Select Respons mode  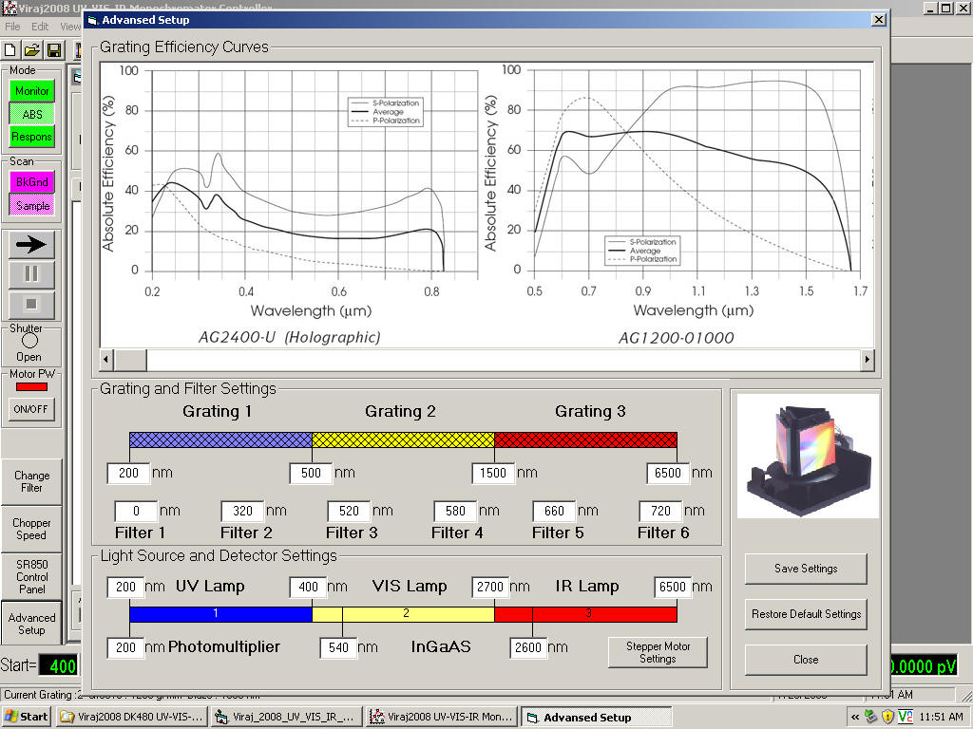tap(31, 137)
